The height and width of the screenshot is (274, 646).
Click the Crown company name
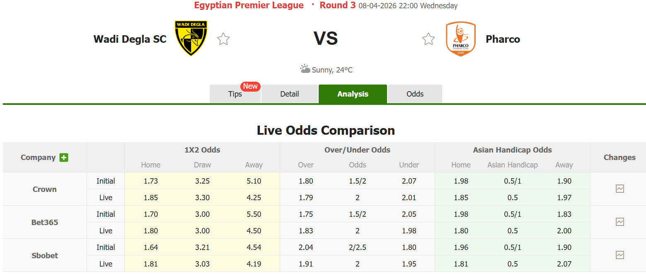point(44,189)
